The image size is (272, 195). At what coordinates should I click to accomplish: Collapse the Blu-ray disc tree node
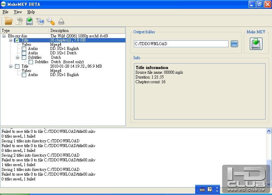point(4,36)
